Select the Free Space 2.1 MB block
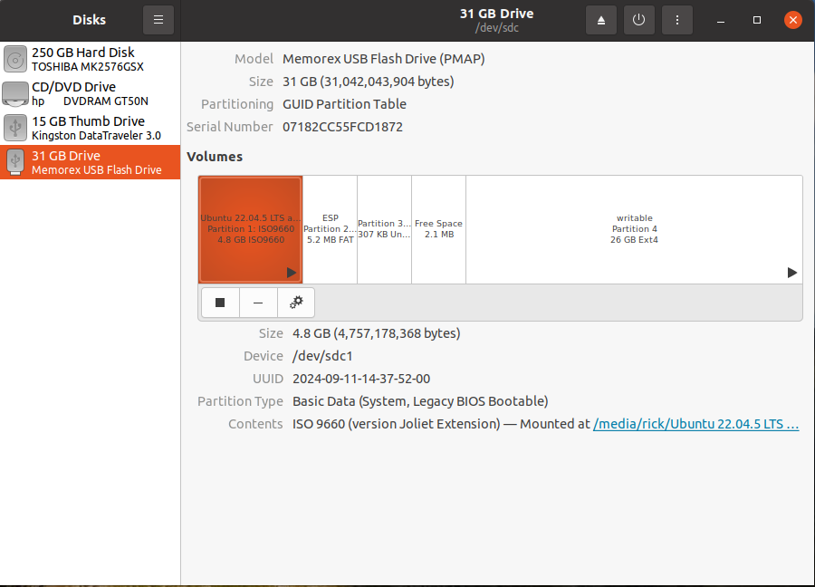Image resolution: width=815 pixels, height=587 pixels. coord(438,229)
